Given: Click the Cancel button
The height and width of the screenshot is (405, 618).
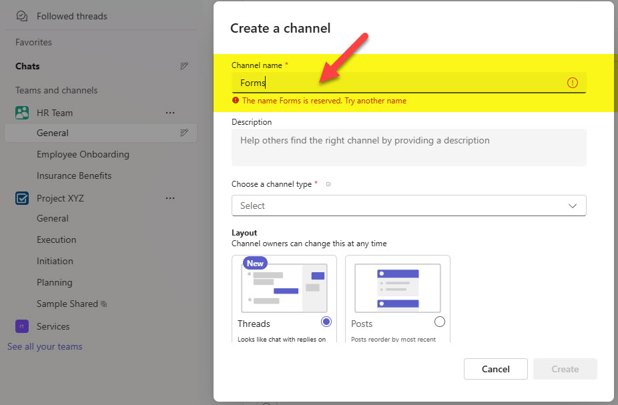Looking at the screenshot, I should (495, 369).
